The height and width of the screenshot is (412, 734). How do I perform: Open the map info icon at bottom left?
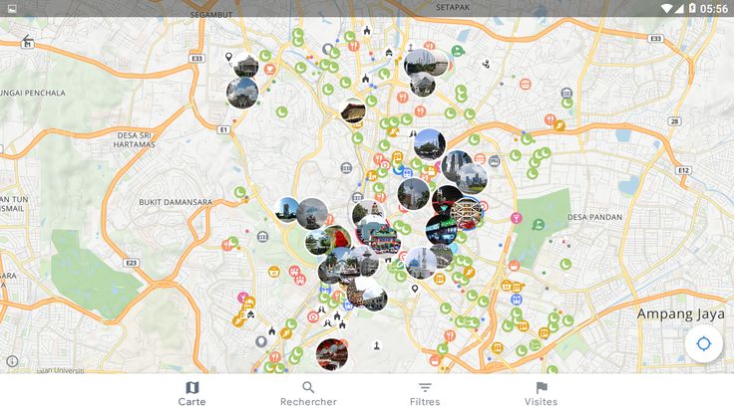[12, 361]
